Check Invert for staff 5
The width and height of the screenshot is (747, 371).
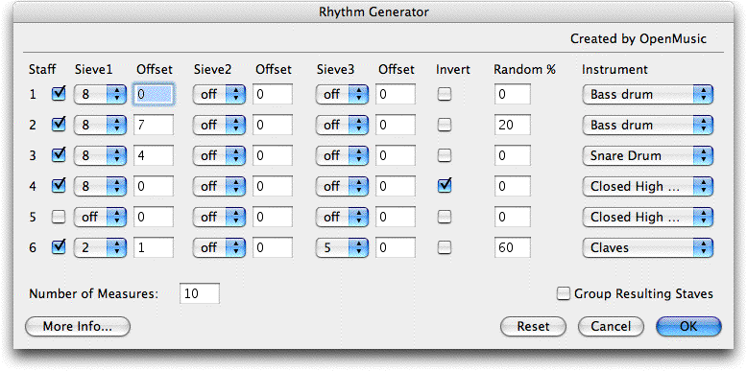point(445,218)
